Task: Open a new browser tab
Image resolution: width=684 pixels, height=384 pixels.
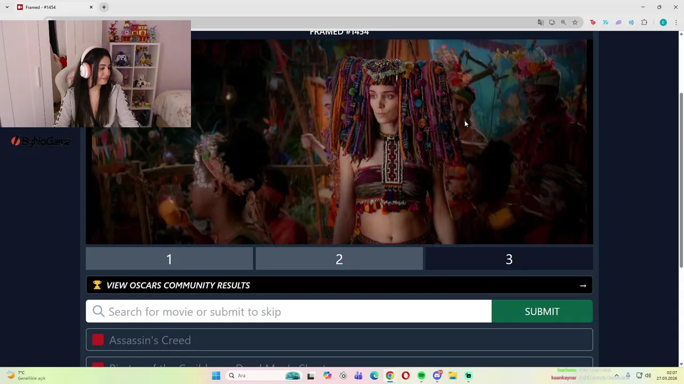Action: click(104, 7)
